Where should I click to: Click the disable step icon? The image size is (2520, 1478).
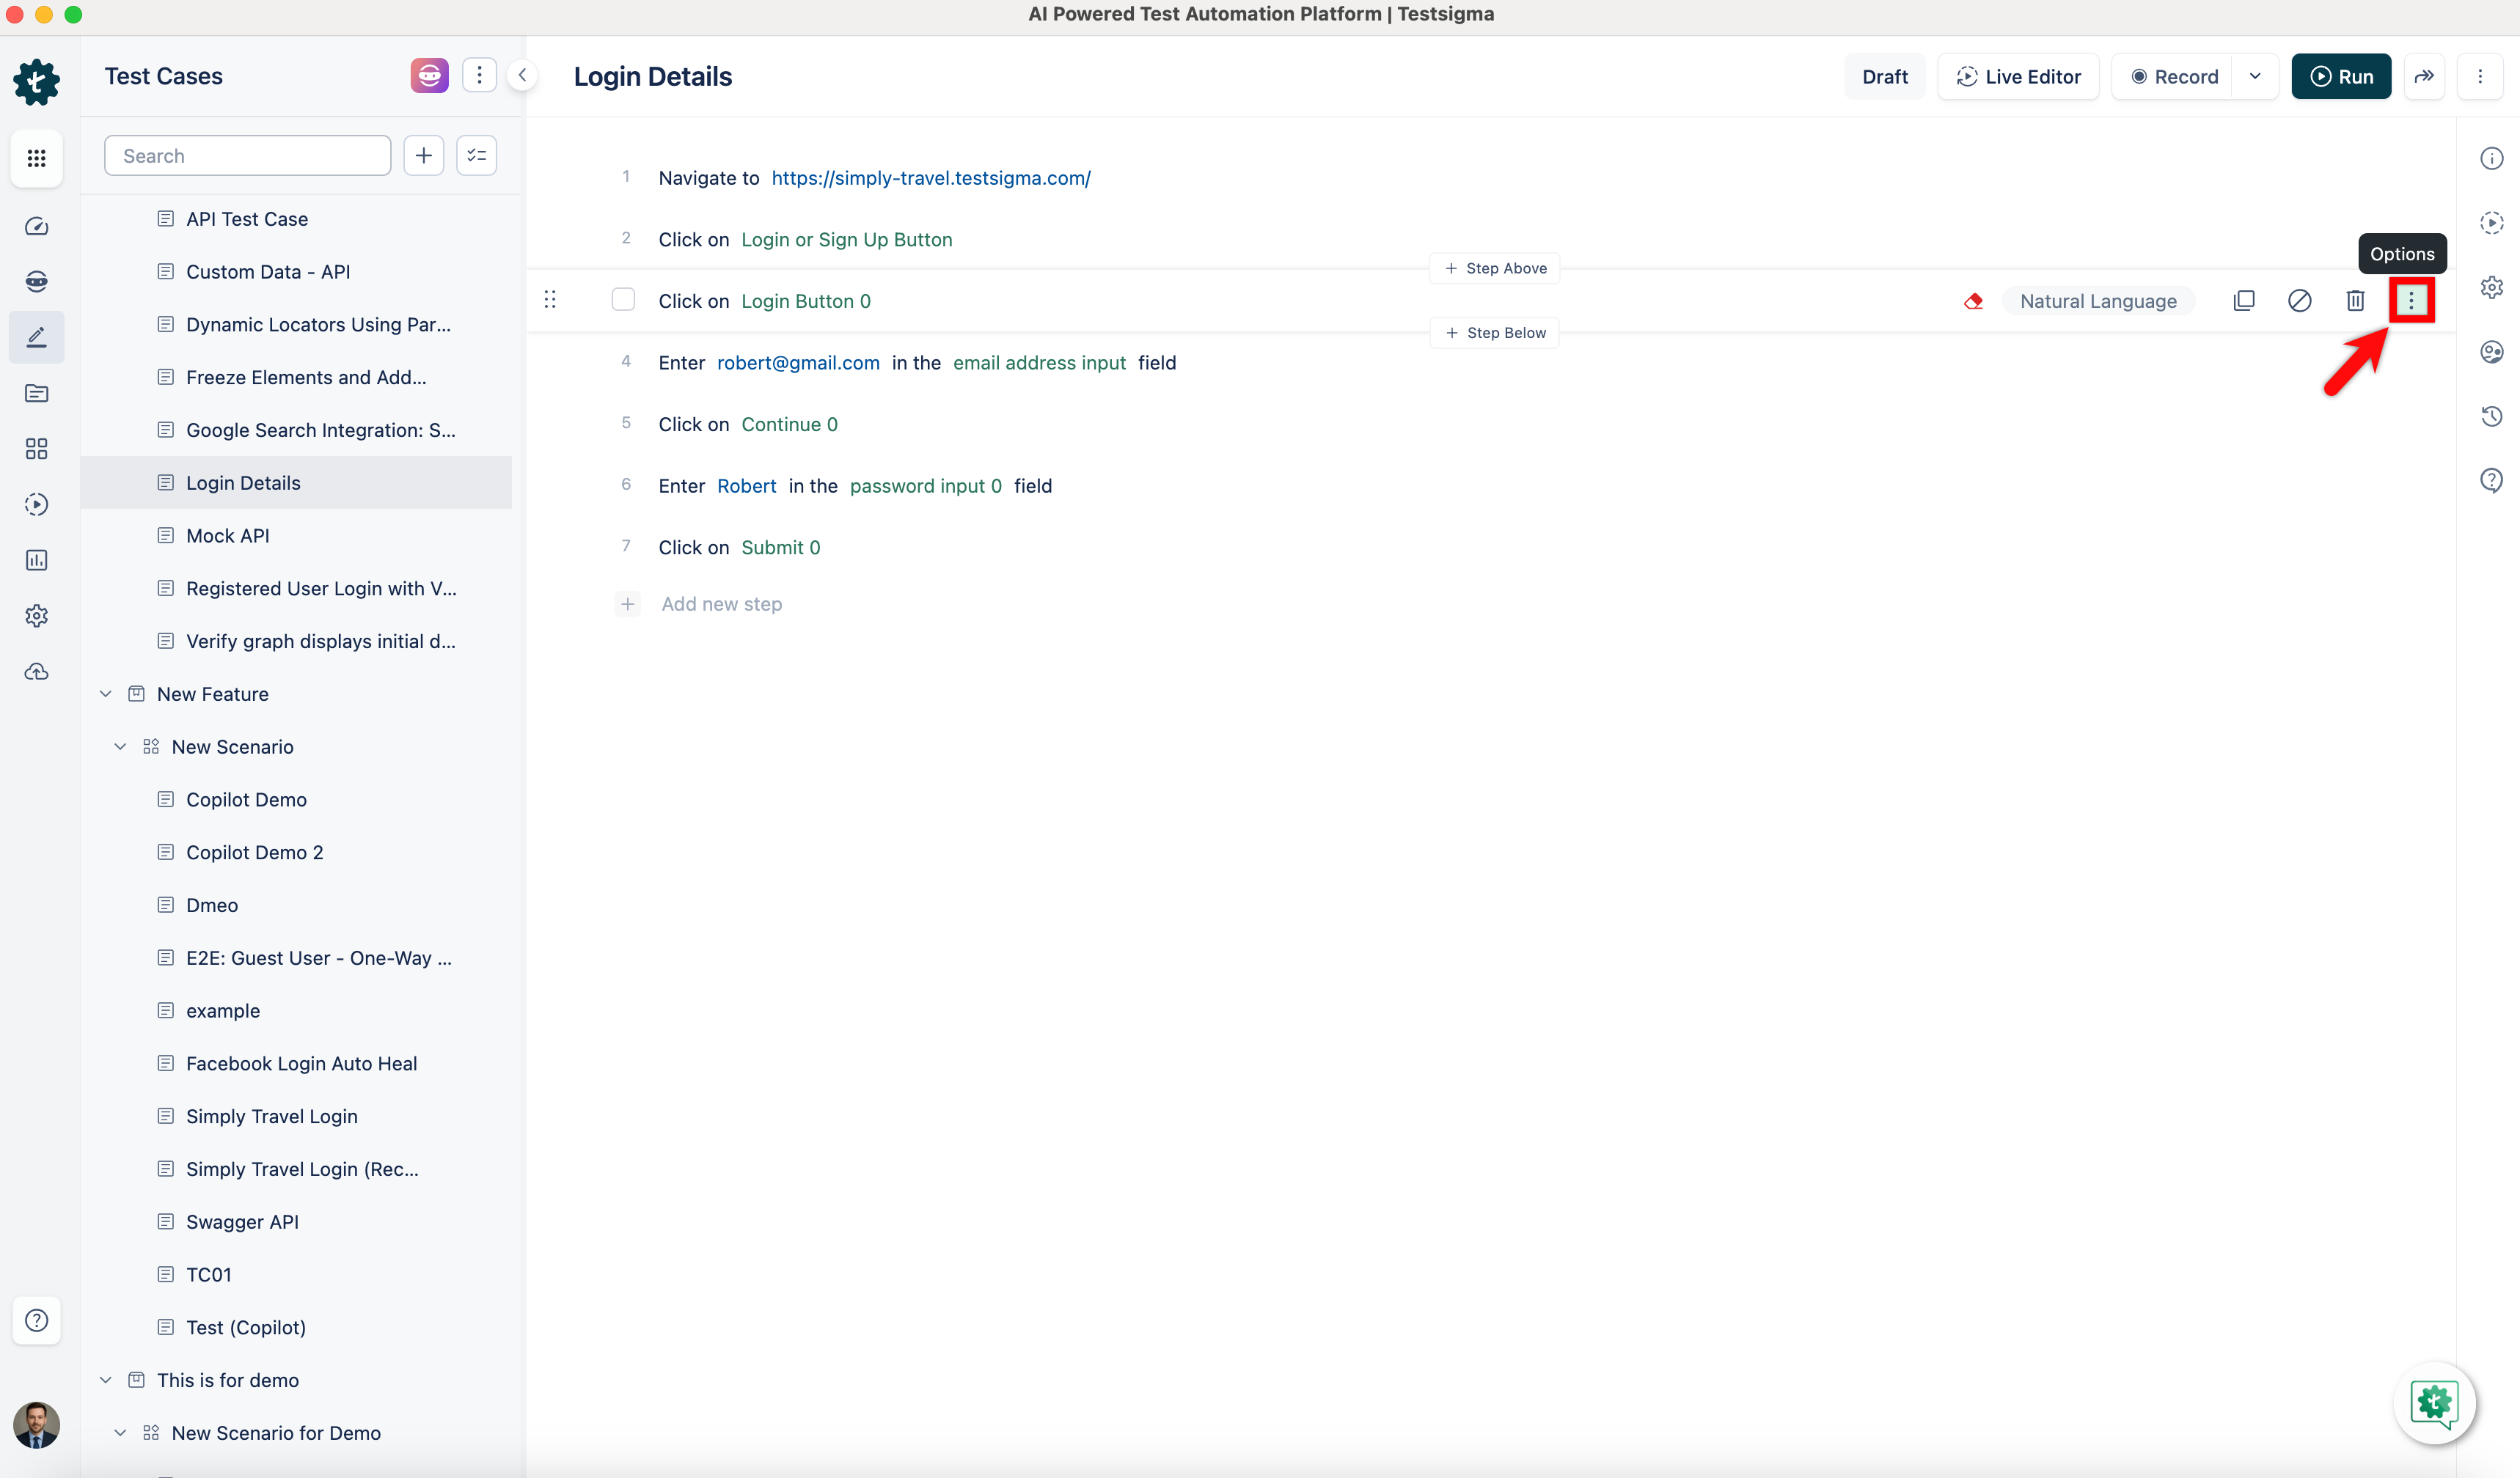click(2299, 301)
